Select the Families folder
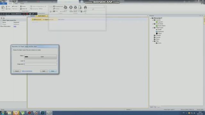Viewport: 205px width, 115px height. pos(158,35)
